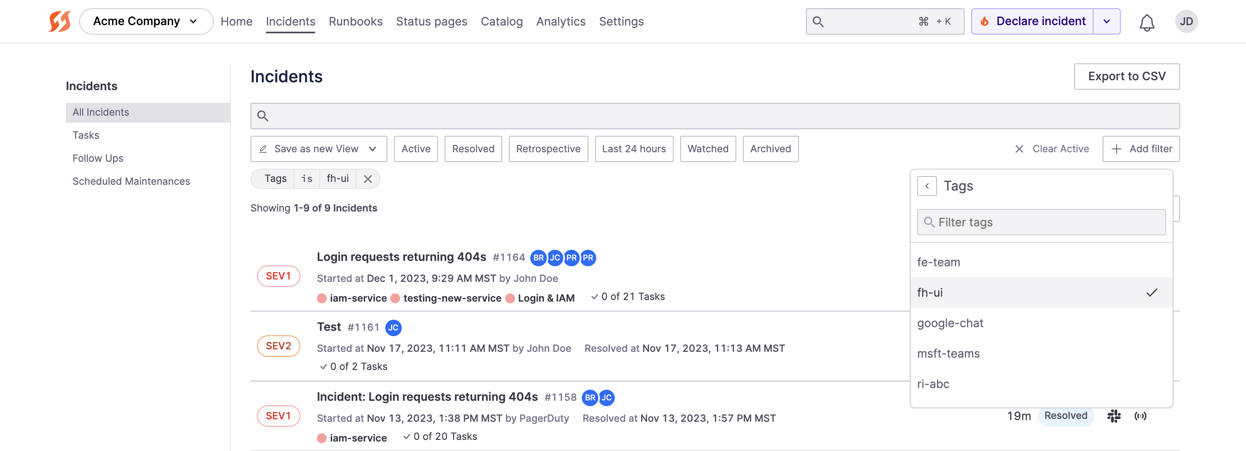
Task: Click BR avatar on incident #1164
Action: click(x=538, y=258)
